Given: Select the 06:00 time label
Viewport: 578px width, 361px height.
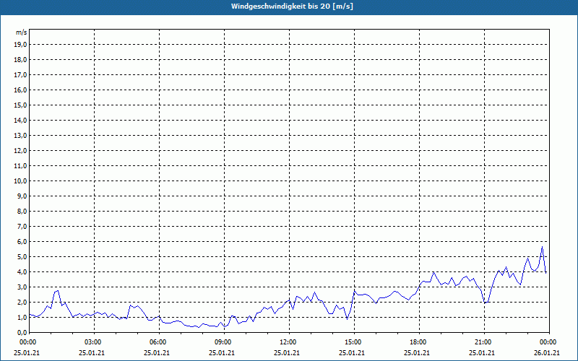Looking at the screenshot, I should point(158,342).
